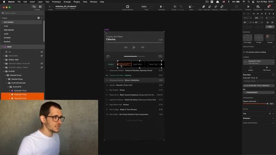Viewport: 276px width, 155px height.
Task: Toggle visibility of the BG layer
Action: click(42, 52)
